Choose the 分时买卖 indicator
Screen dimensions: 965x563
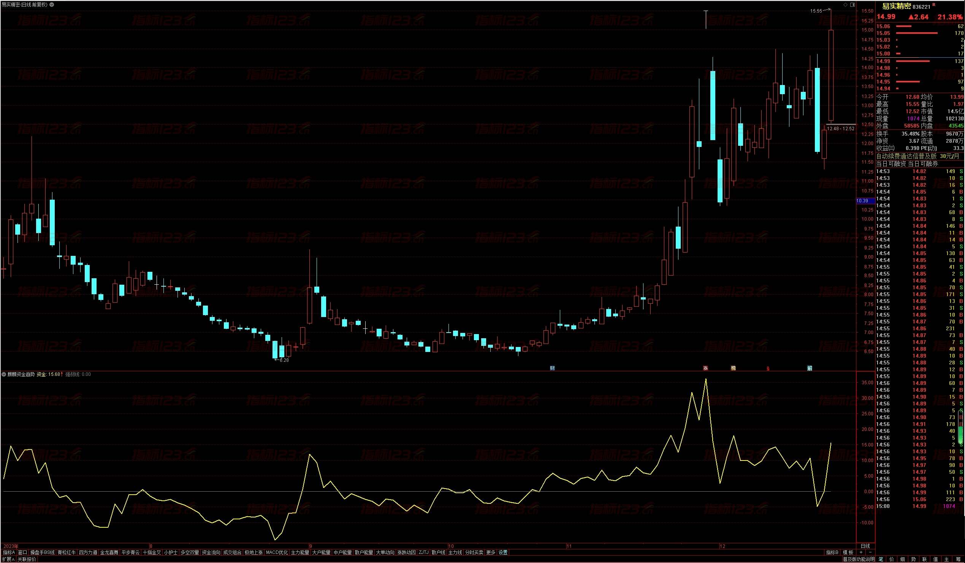[x=474, y=552]
